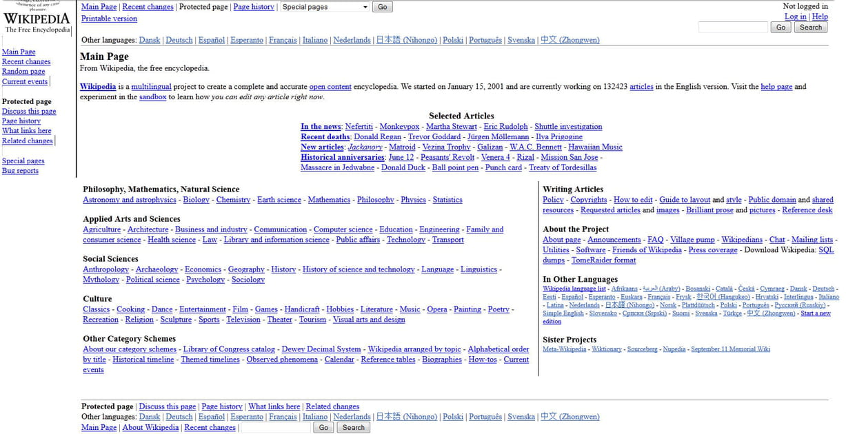
Task: Open the FAQ link
Action: pos(655,240)
